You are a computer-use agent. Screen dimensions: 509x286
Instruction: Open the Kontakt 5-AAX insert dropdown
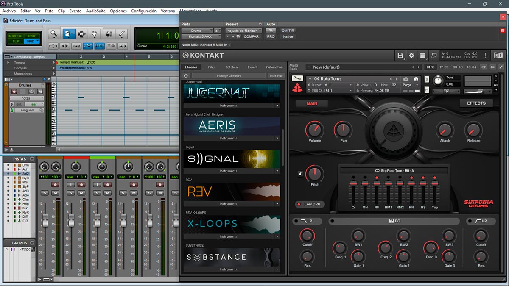click(x=202, y=37)
